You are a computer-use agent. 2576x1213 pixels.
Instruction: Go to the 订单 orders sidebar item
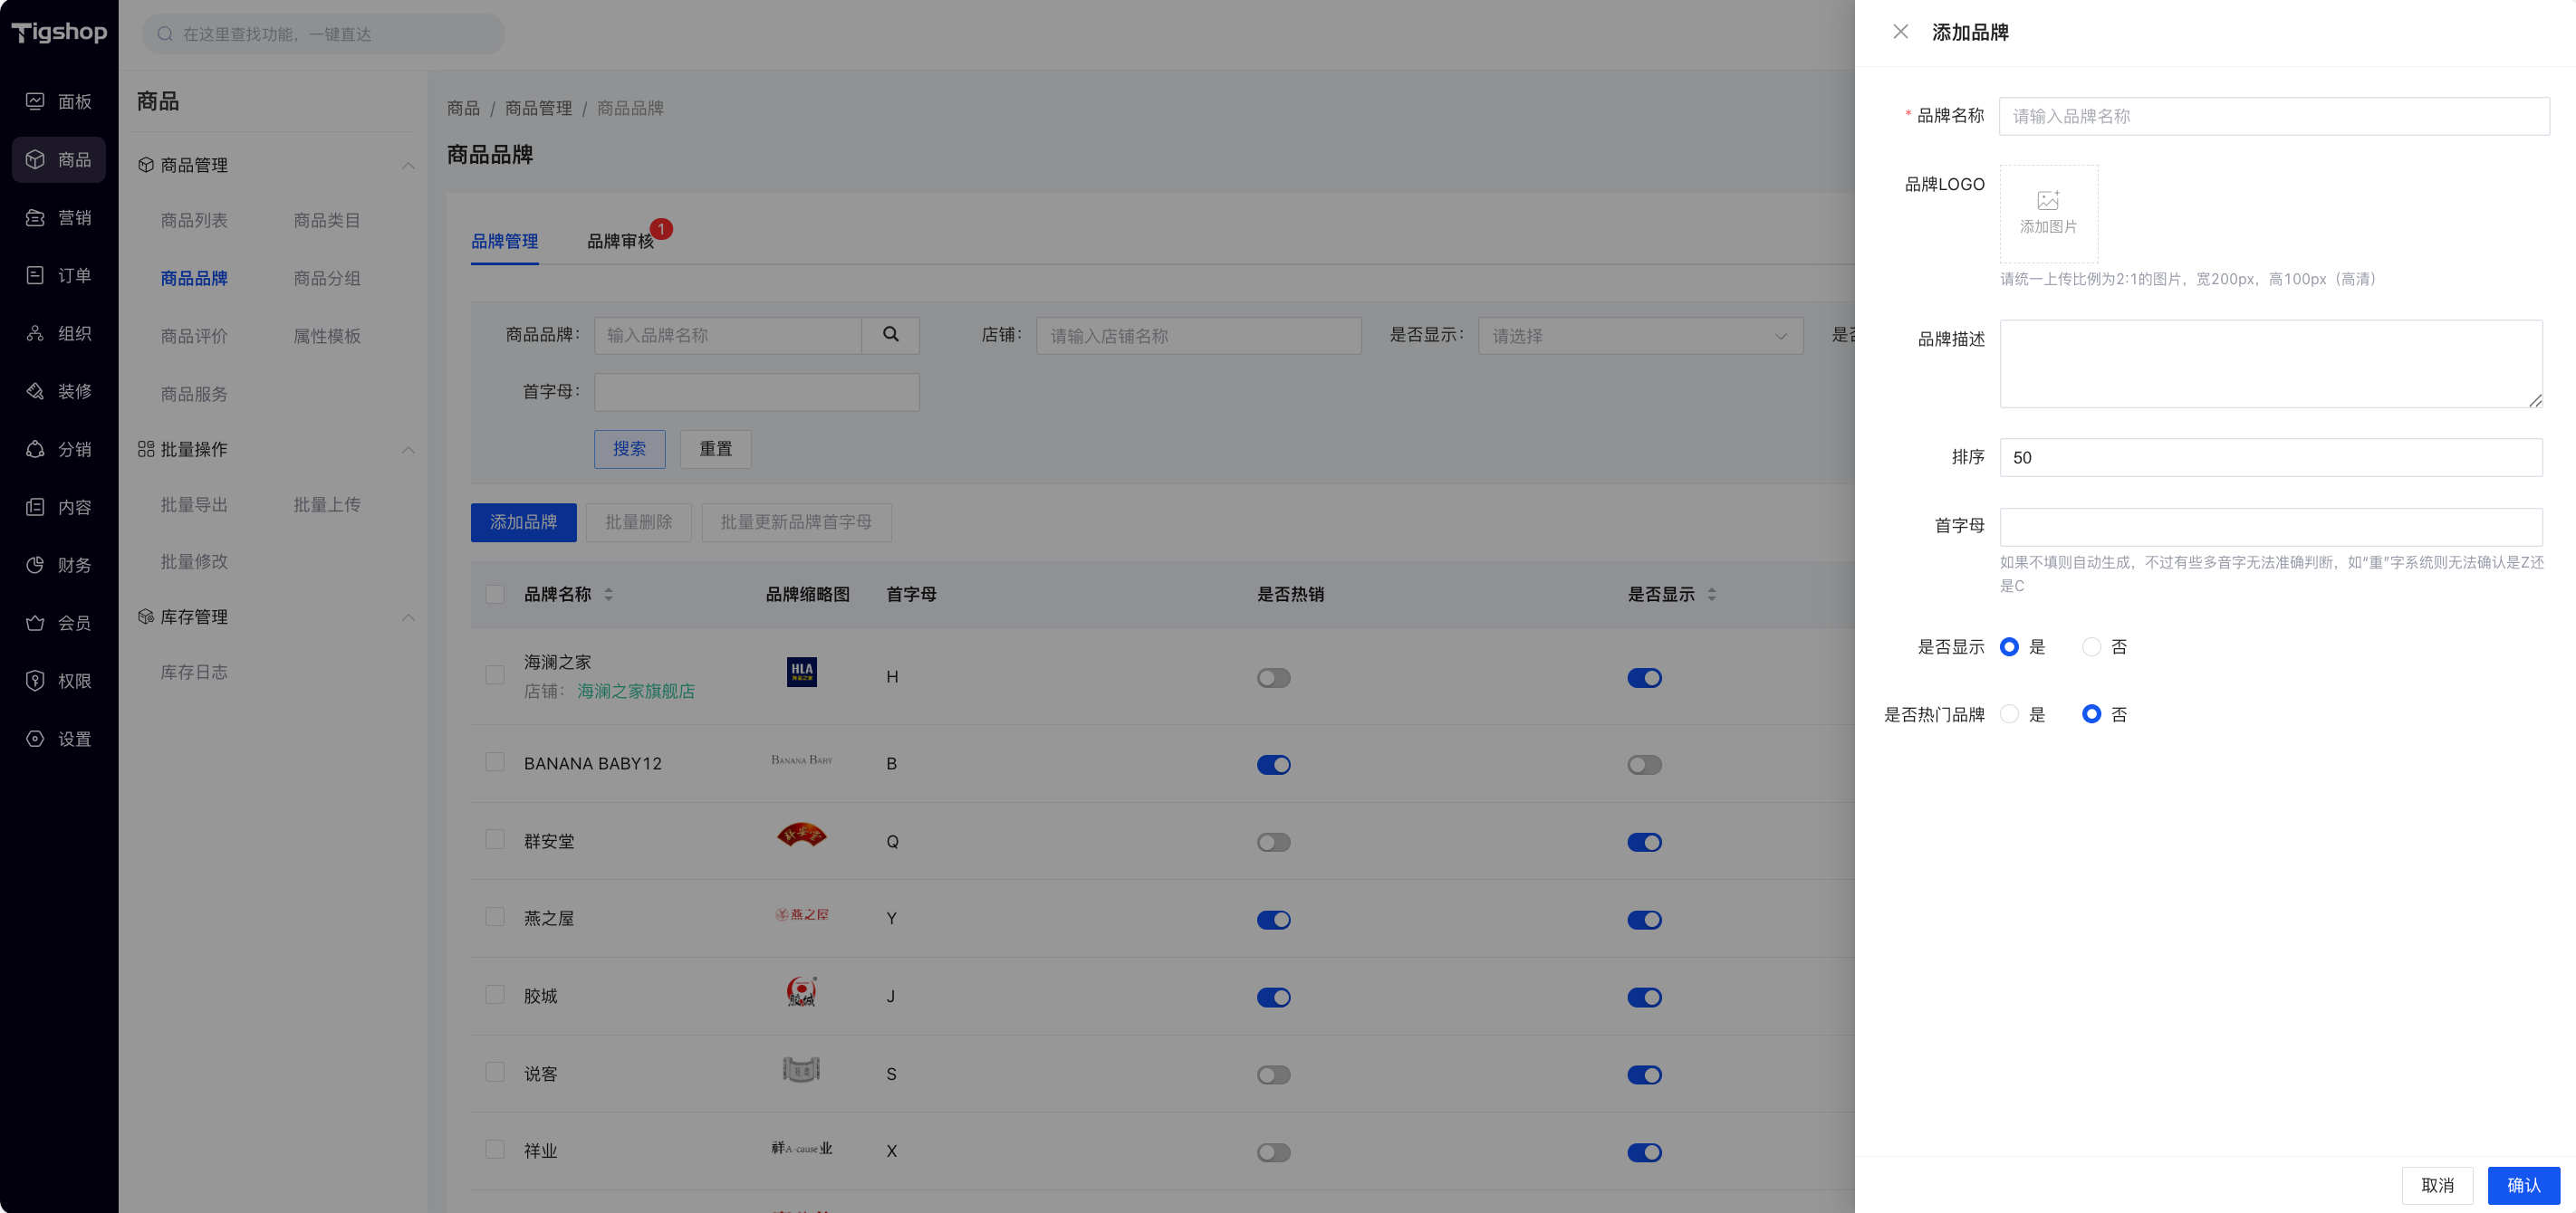[x=58, y=275]
